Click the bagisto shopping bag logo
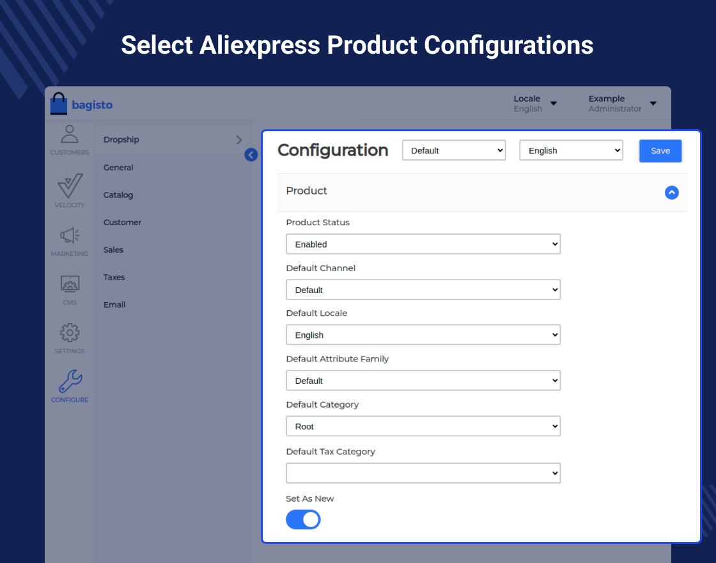The height and width of the screenshot is (563, 716). click(58, 104)
